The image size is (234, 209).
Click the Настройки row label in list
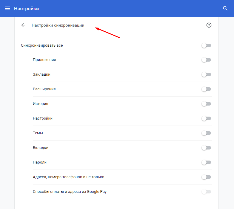pos(42,118)
